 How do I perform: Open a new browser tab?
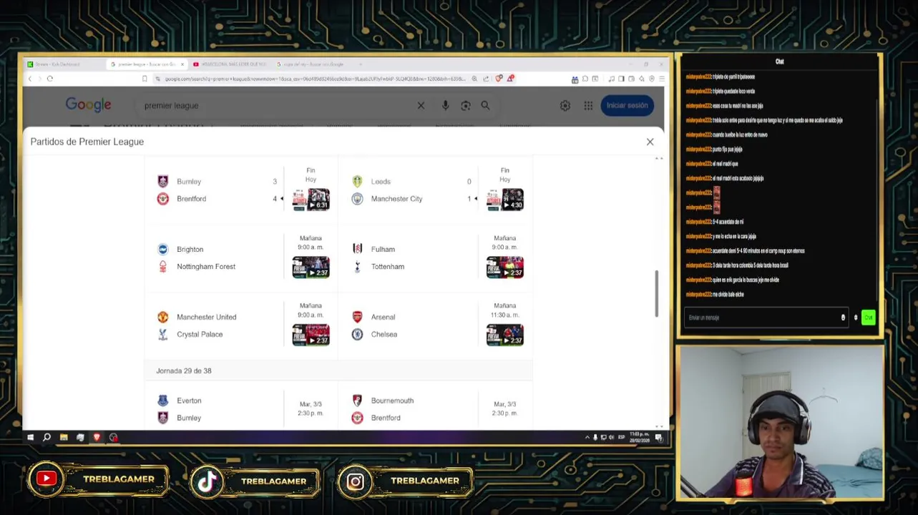[361, 64]
